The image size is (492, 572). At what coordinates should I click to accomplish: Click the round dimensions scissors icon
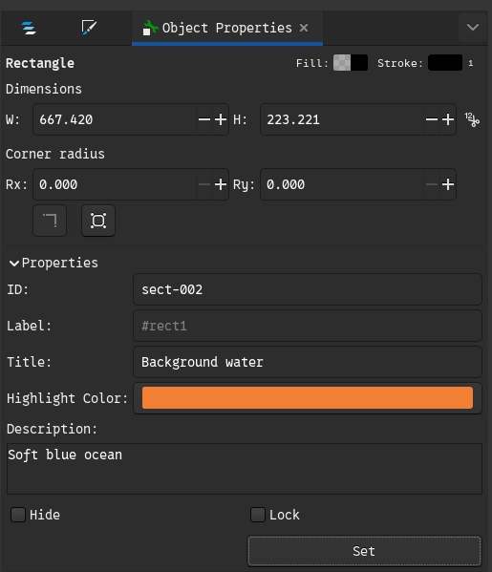[x=472, y=119]
